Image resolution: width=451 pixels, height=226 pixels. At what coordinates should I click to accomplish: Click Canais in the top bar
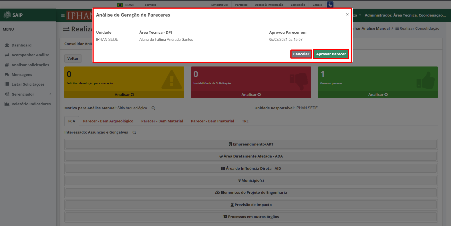317,5
